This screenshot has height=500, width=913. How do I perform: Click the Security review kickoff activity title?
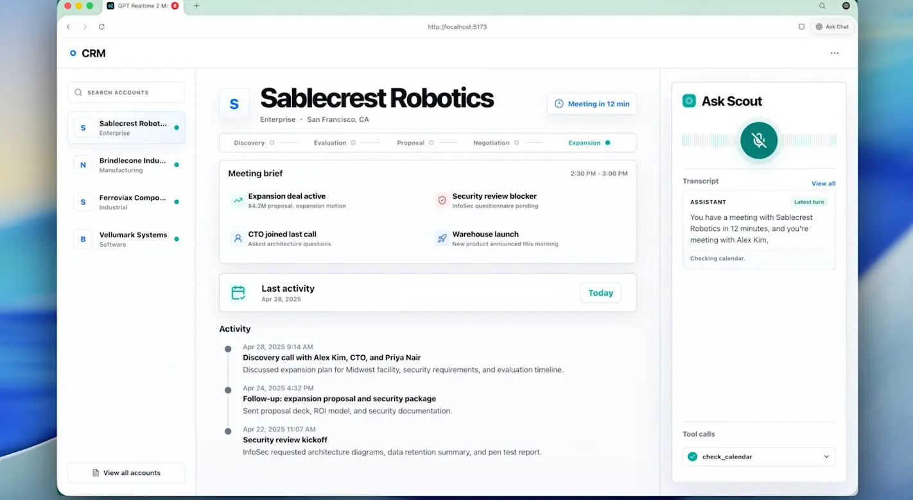[x=285, y=440]
